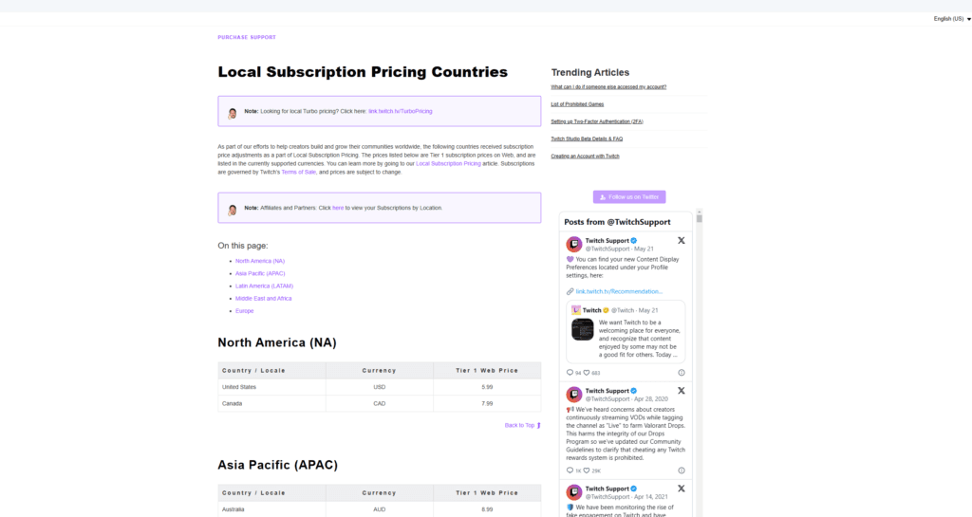Jump to the Latin America (LATAM) section
972x517 pixels.
pyautogui.click(x=263, y=286)
